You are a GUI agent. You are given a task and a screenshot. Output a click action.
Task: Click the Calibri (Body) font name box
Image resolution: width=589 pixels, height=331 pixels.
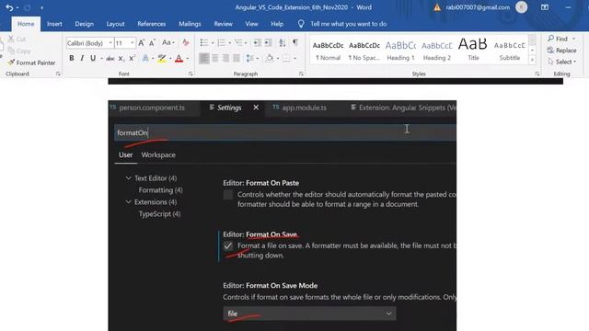(89, 43)
